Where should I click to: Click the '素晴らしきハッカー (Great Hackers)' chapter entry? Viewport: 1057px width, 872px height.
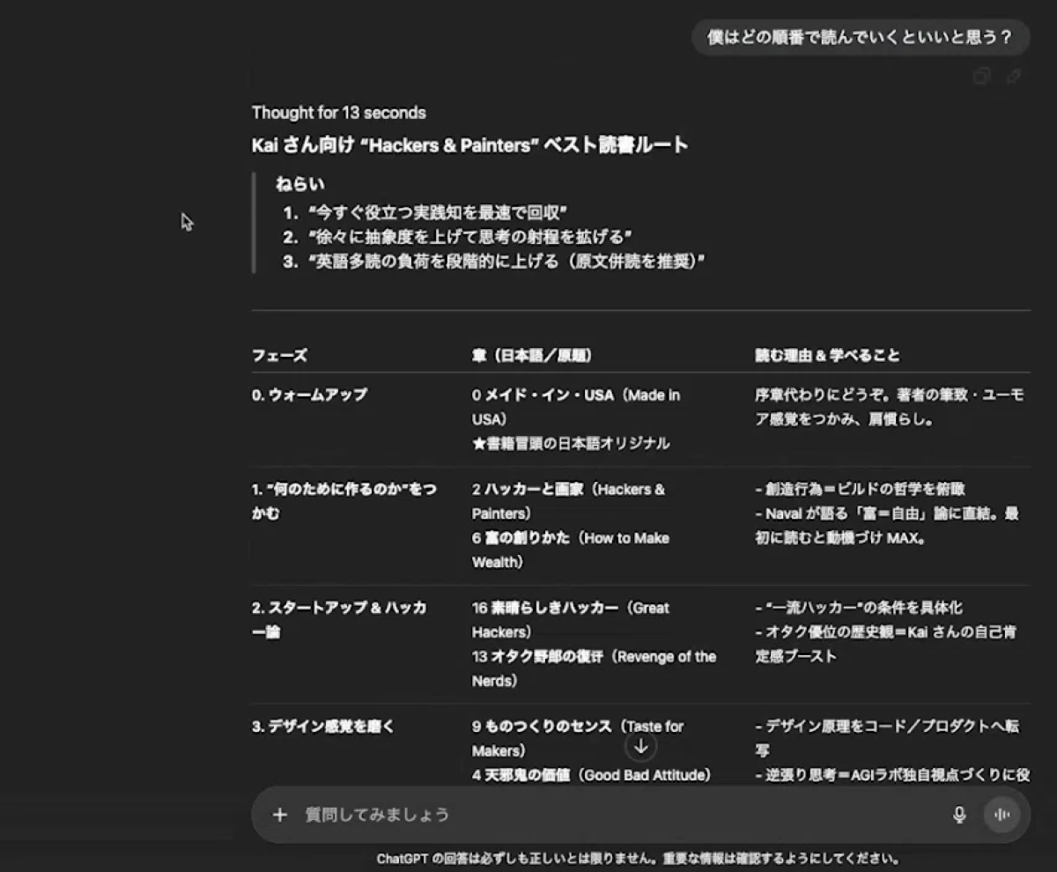point(570,620)
